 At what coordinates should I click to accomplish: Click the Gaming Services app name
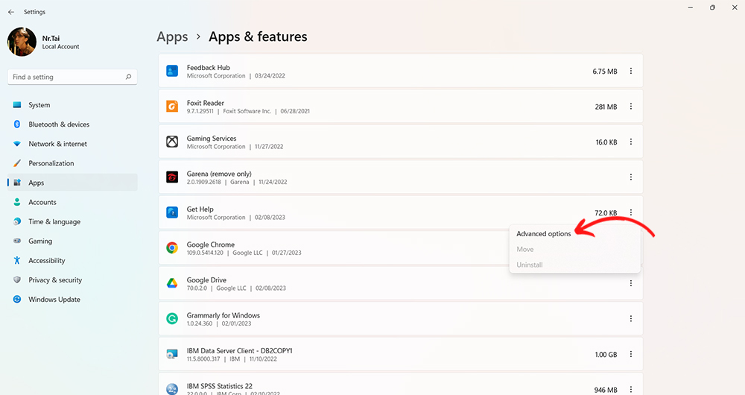click(212, 139)
